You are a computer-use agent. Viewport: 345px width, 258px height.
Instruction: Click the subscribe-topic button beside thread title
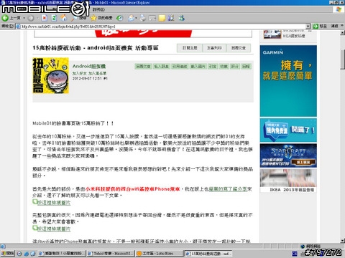coord(190,48)
